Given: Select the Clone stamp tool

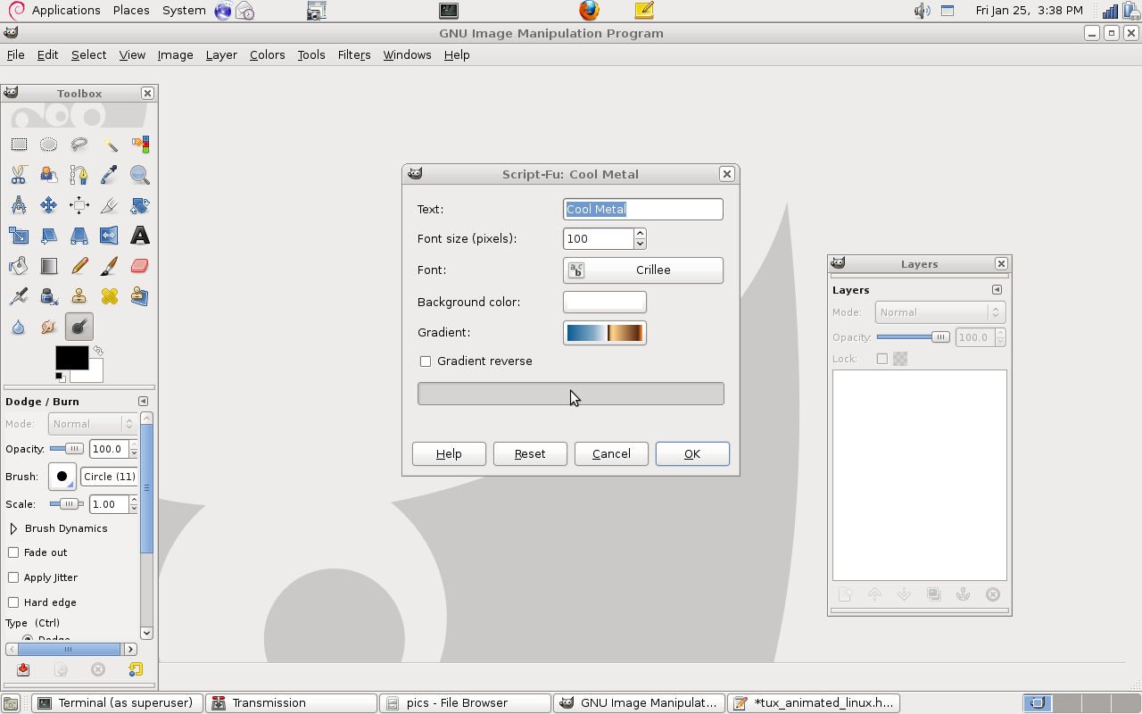Looking at the screenshot, I should (79, 295).
